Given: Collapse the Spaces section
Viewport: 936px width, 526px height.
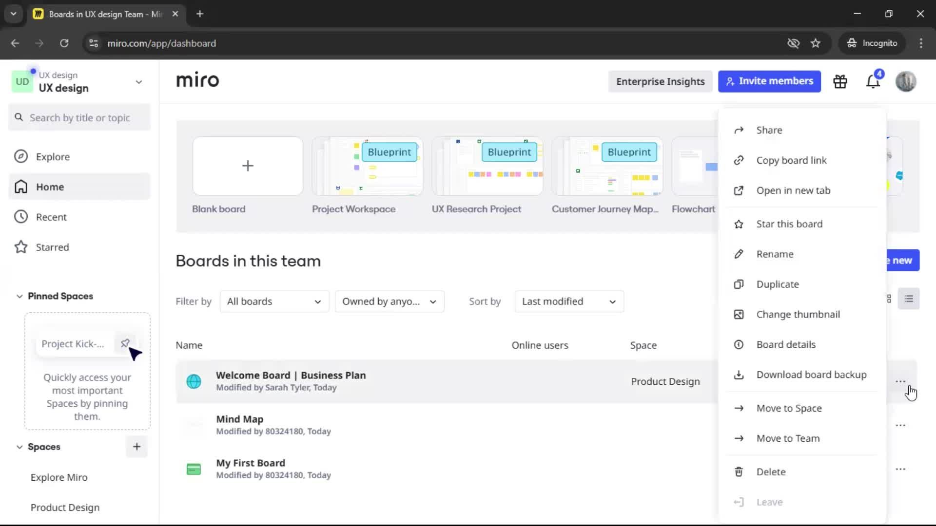Looking at the screenshot, I should pos(19,447).
